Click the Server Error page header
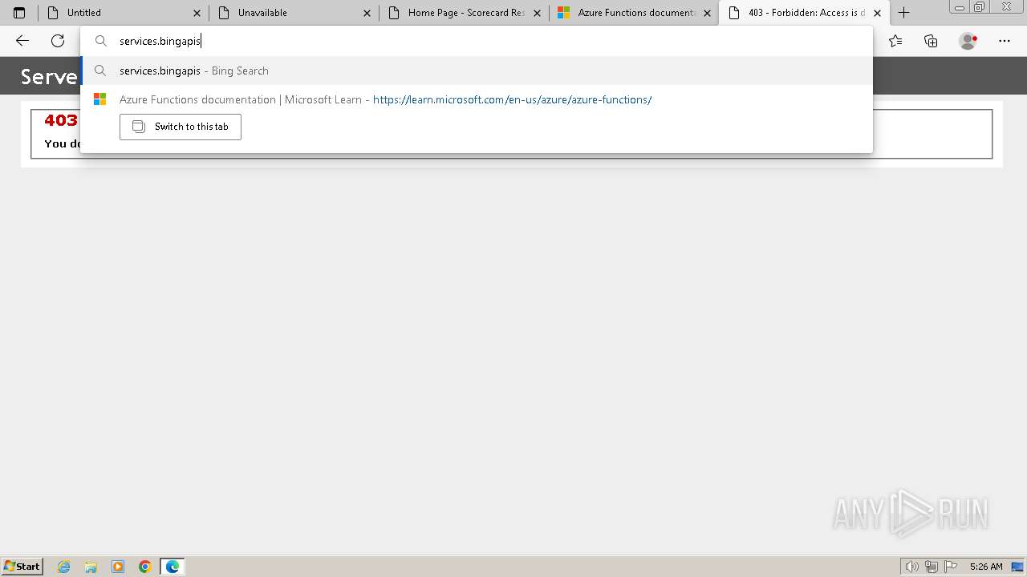The image size is (1027, 577). [x=49, y=76]
